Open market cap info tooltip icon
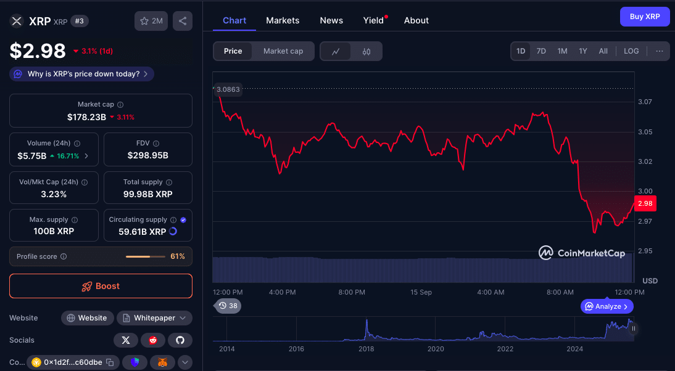This screenshot has height=371, width=675. 120,105
